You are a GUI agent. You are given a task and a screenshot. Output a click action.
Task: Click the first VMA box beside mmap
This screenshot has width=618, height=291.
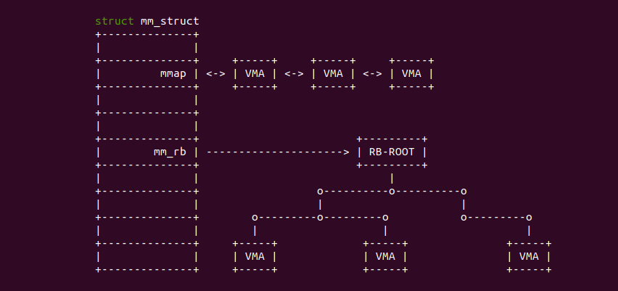click(255, 73)
